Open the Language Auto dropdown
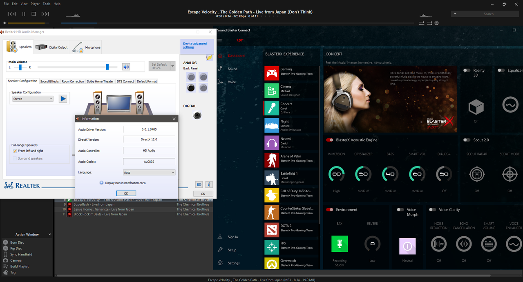Image resolution: width=523 pixels, height=282 pixels. point(149,173)
